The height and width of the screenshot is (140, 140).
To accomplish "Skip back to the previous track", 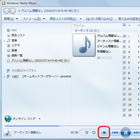I will tap(115, 133).
